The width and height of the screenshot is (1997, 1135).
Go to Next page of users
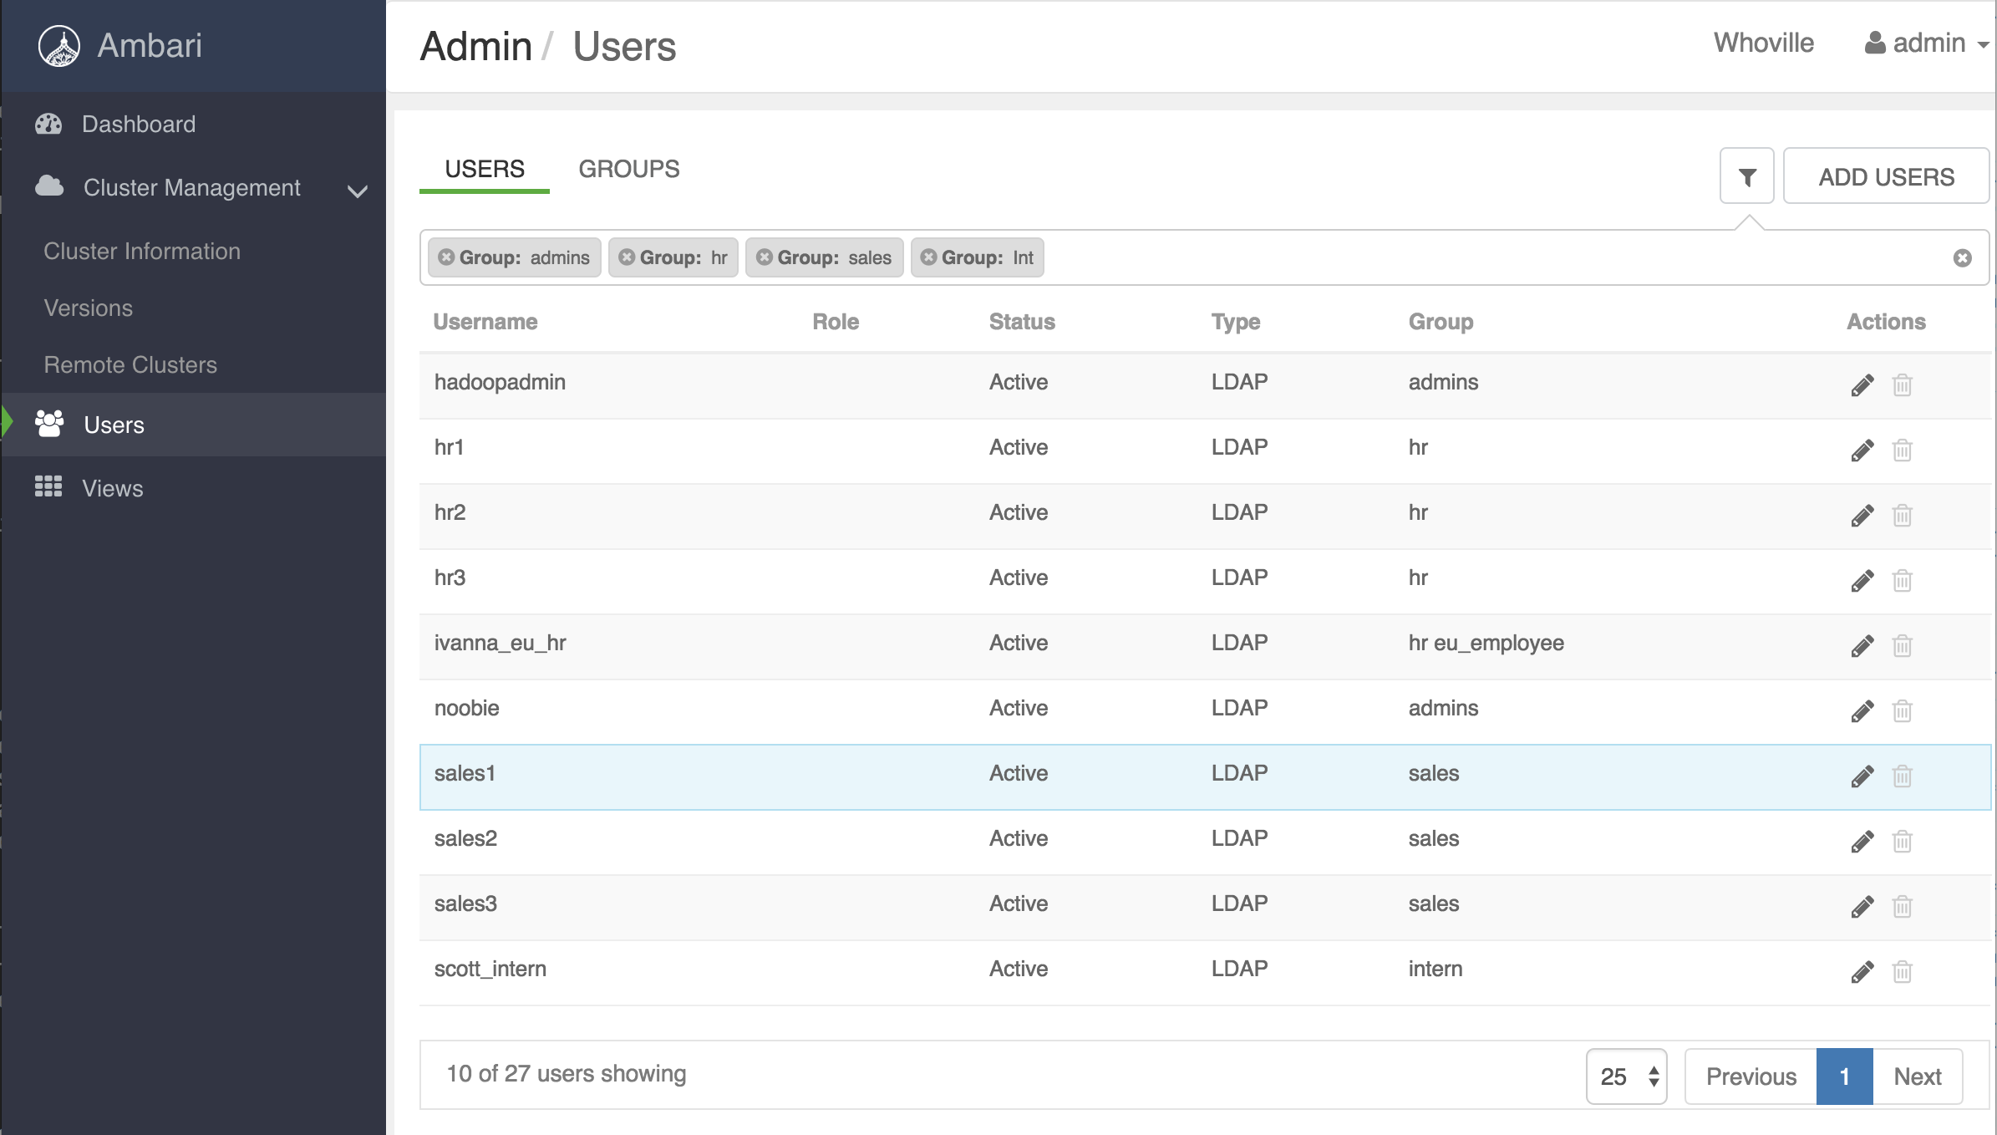1917,1076
